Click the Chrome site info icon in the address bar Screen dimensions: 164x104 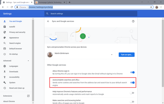coord(17,7)
